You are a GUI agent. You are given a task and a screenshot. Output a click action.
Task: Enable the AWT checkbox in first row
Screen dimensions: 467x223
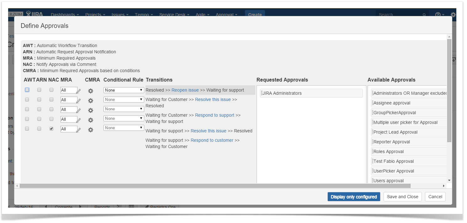[27, 90]
